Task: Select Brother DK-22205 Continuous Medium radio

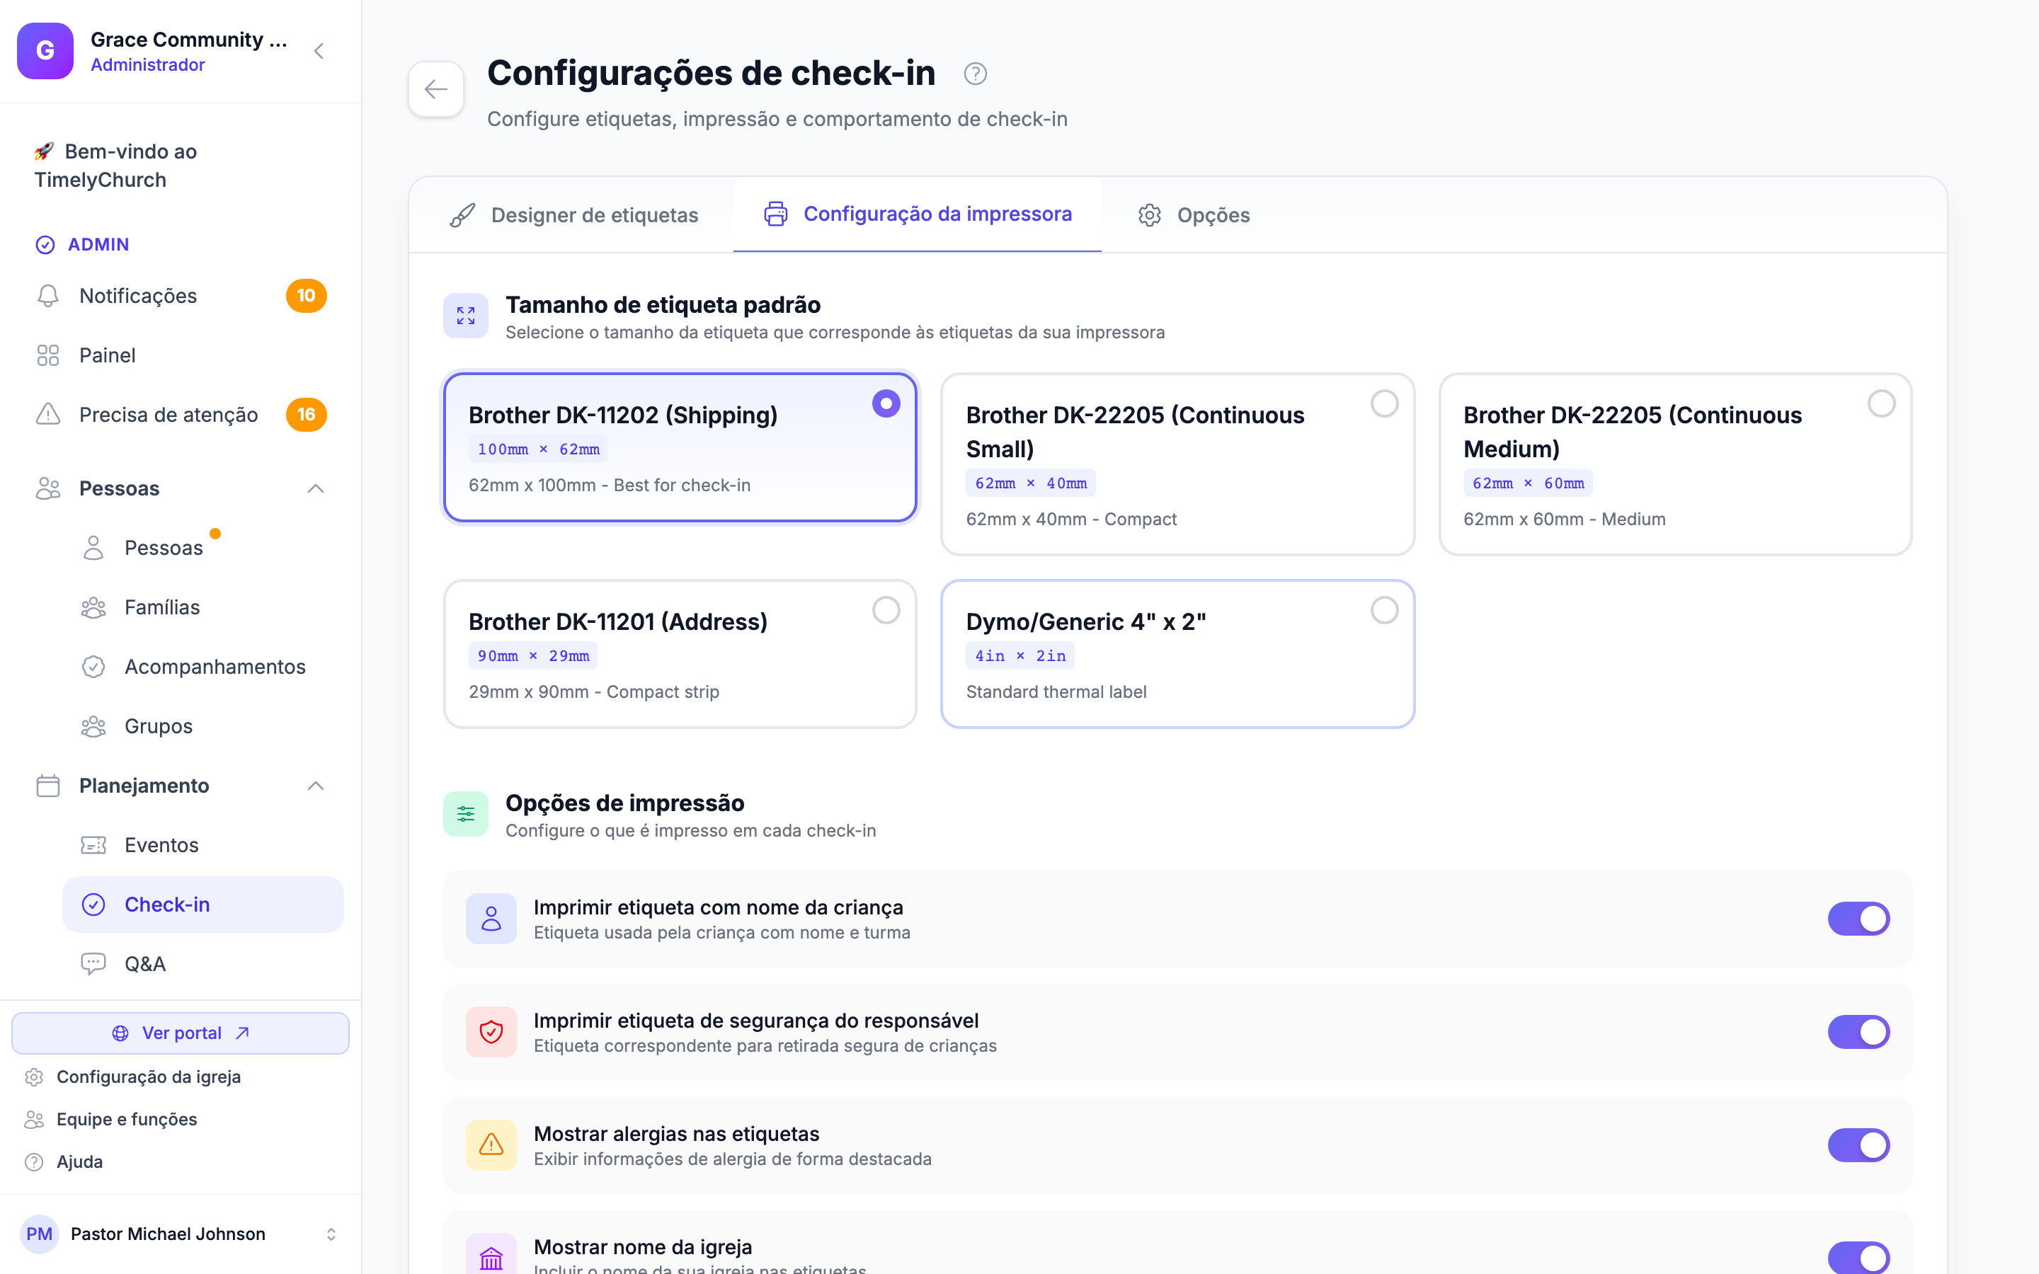Action: (x=1881, y=403)
